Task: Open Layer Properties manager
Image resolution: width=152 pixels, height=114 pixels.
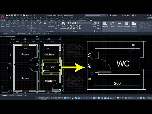Action: tap(63, 25)
